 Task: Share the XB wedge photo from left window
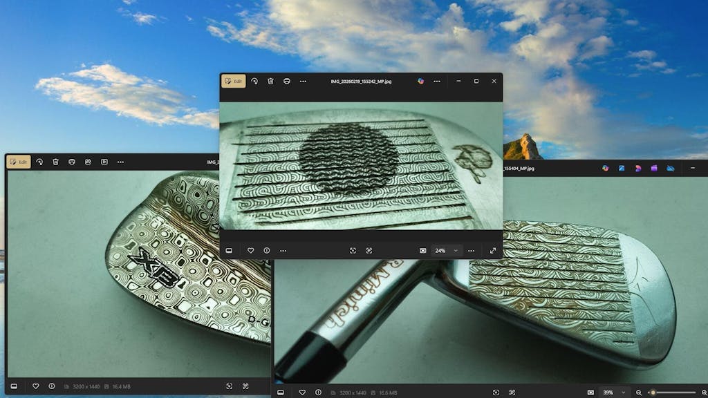click(x=88, y=162)
